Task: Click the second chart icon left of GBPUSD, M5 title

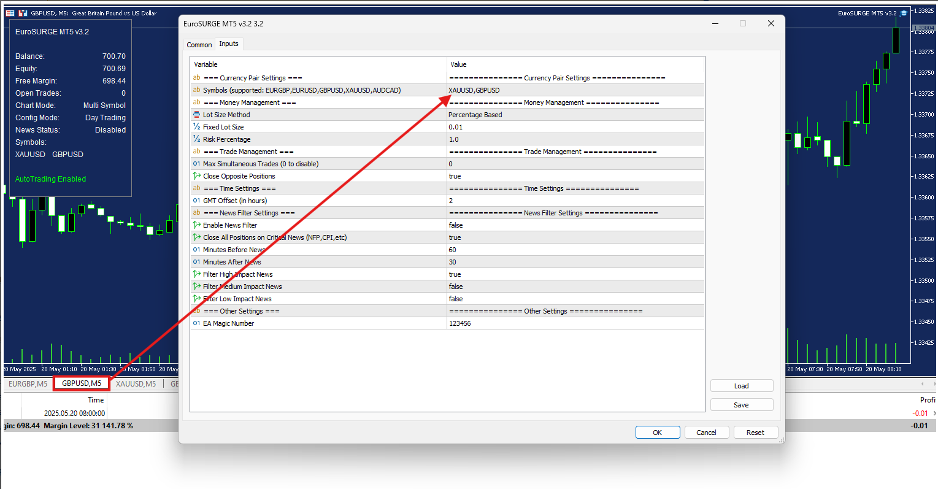Action: 23,13
